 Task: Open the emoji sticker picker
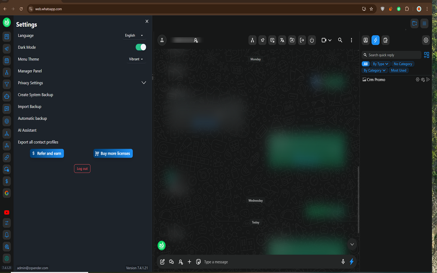(198, 262)
